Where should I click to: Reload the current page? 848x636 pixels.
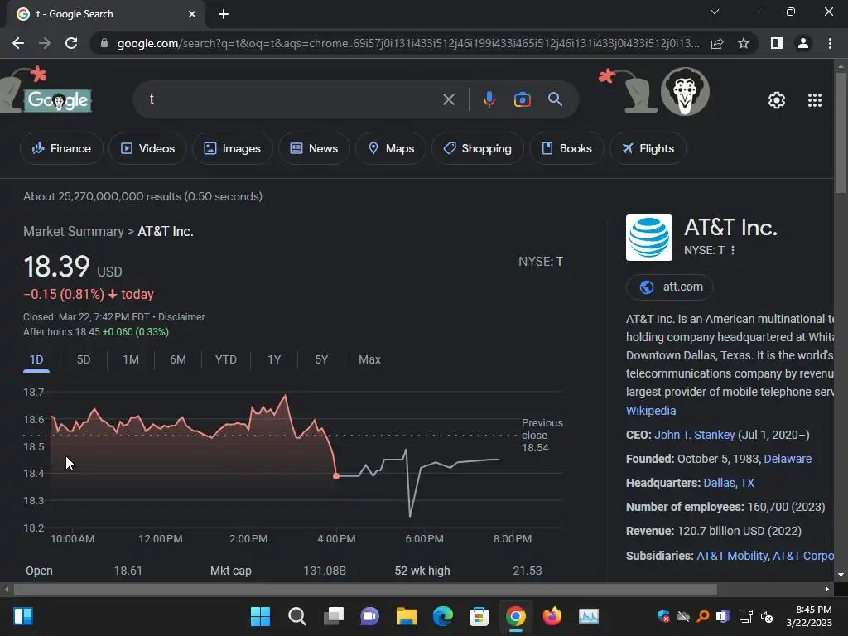tap(71, 43)
